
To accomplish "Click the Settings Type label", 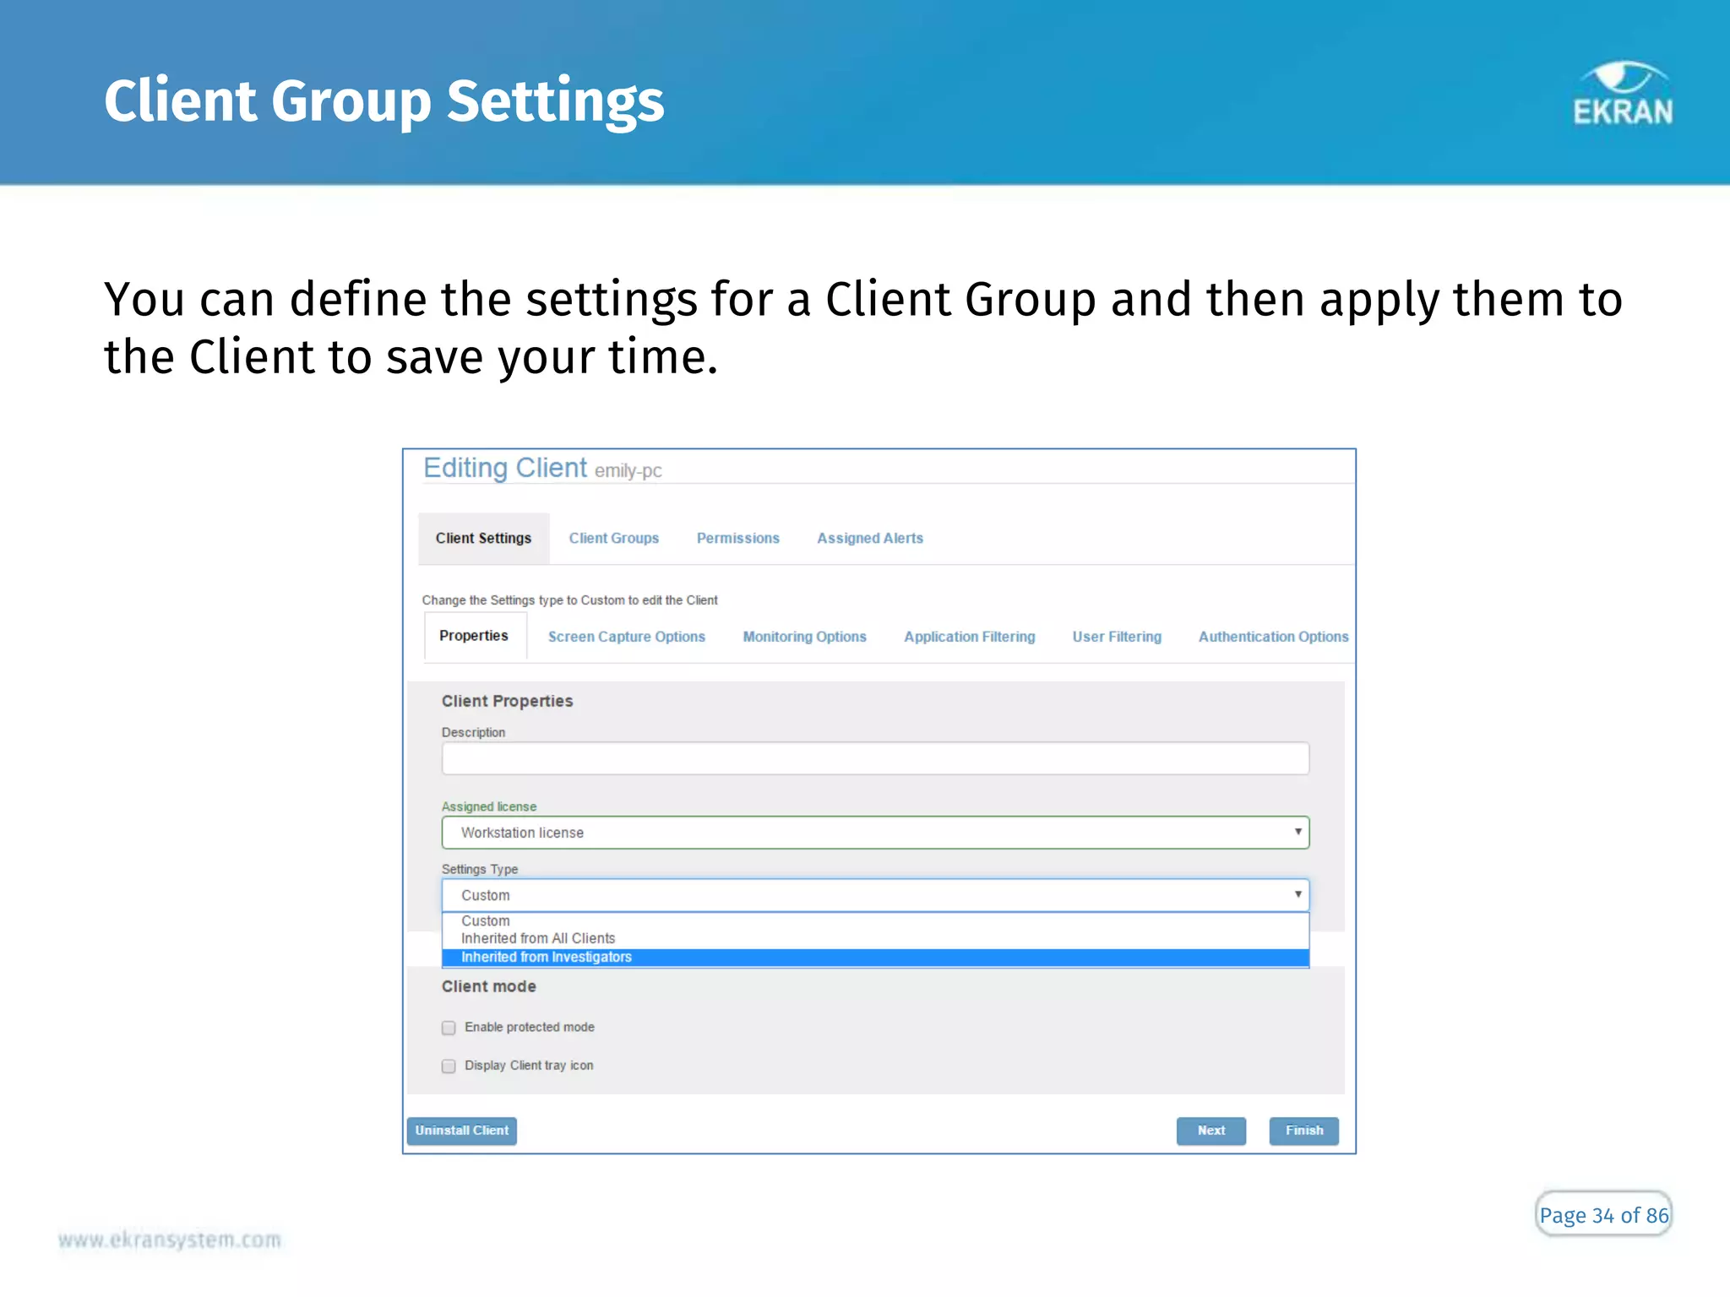I will [x=479, y=869].
